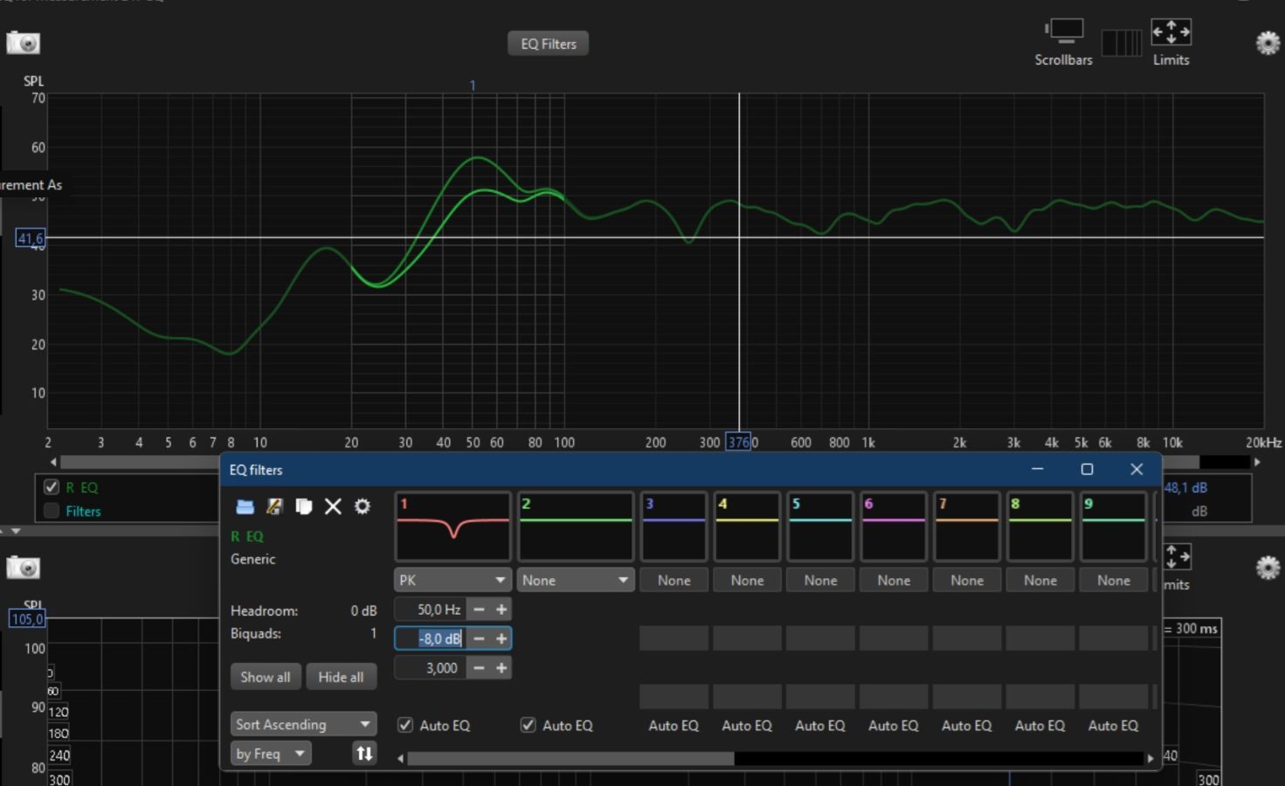Enable the Filters trace checkbox

tap(52, 511)
